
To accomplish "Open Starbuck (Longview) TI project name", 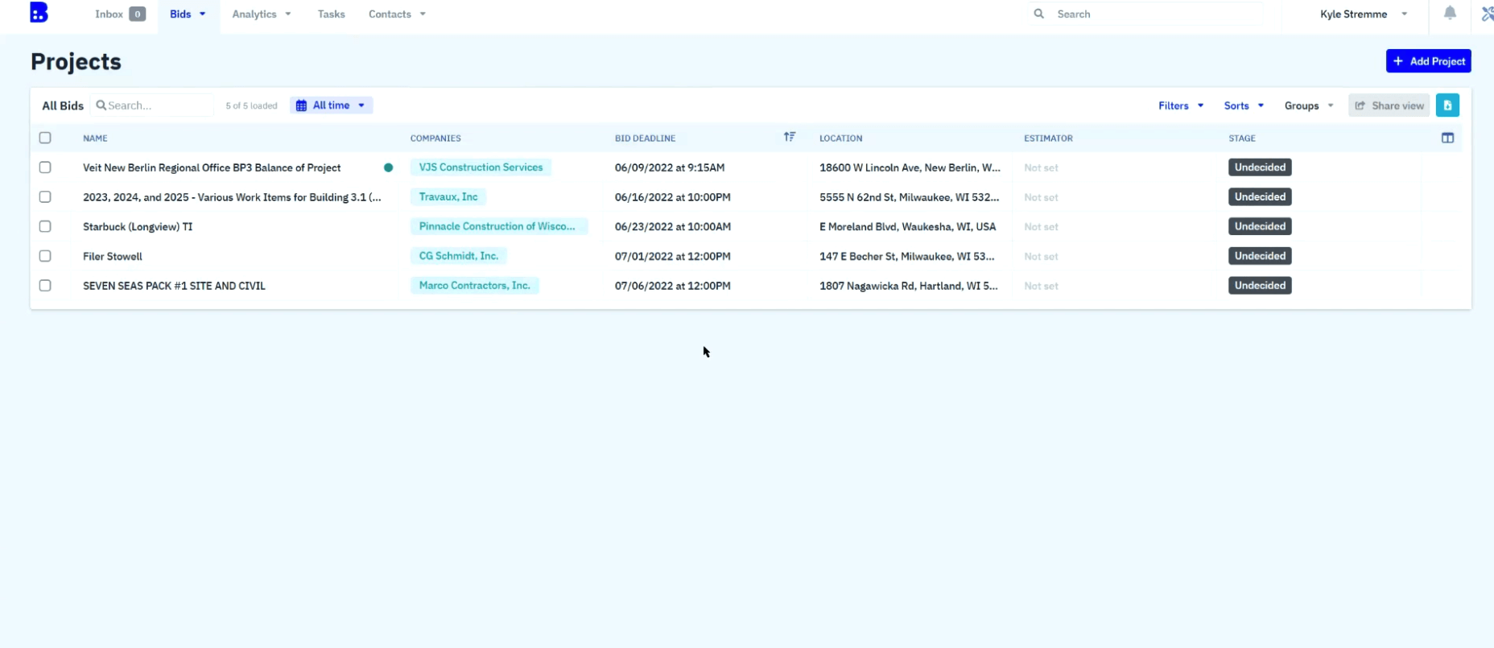I will pos(138,226).
